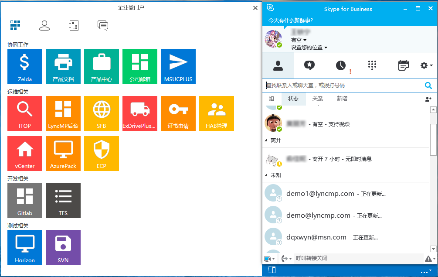
Task: Launch the Horizon monitor tile
Action: pyautogui.click(x=25, y=247)
